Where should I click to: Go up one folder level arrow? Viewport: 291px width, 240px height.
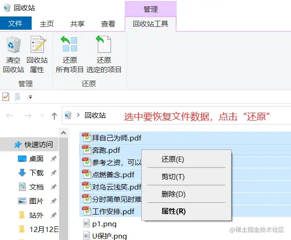pos(54,116)
